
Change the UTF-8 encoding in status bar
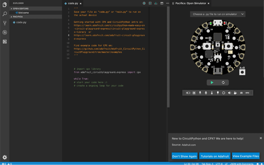(219, 164)
